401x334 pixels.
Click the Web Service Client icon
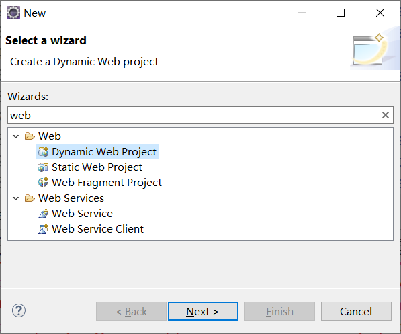click(43, 228)
